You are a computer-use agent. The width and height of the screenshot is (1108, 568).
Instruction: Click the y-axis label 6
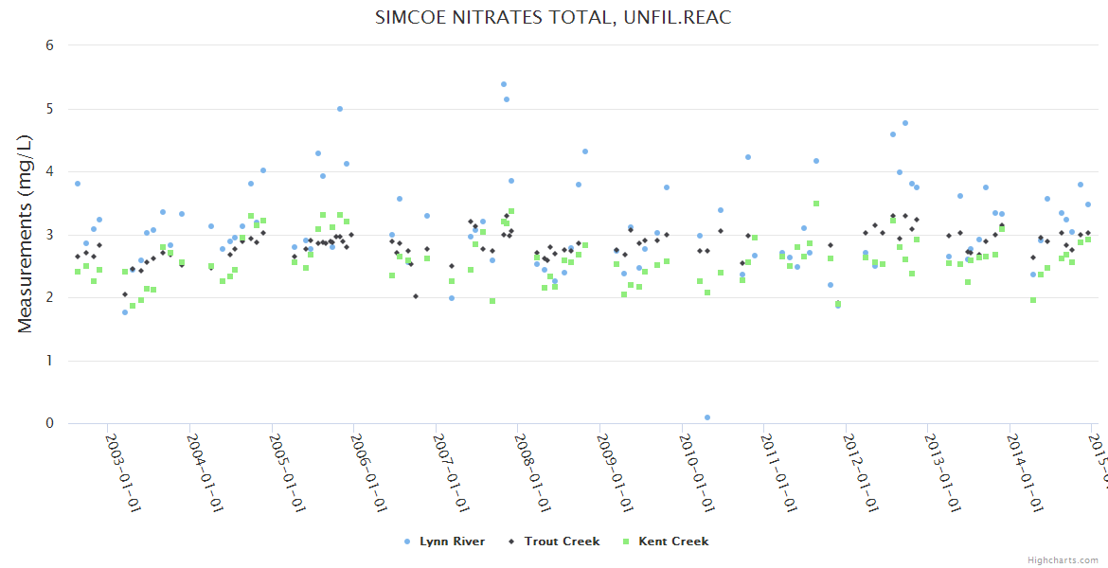click(49, 45)
